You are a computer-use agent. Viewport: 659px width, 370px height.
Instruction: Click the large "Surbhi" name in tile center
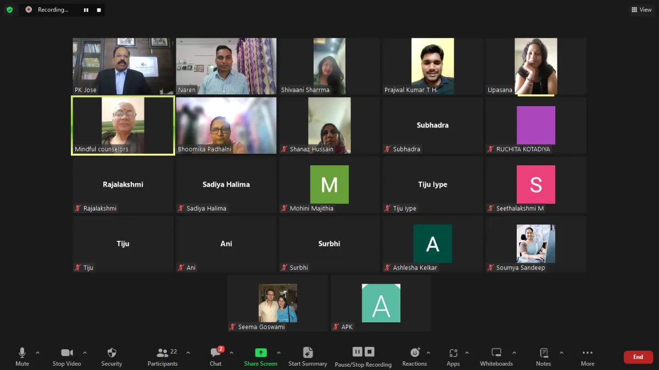pos(329,244)
